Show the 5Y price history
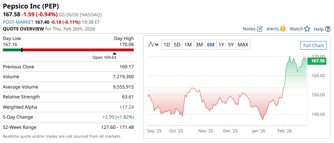 click(x=231, y=45)
